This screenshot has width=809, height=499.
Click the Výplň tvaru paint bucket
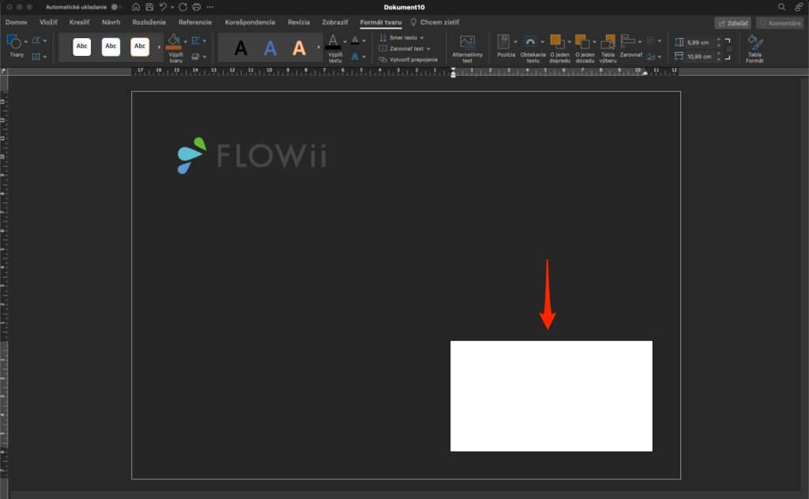click(174, 40)
